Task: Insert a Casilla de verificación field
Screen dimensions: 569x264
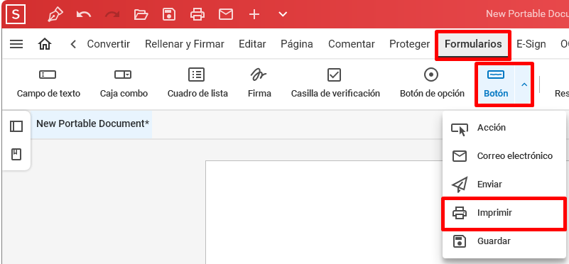Action: point(335,84)
